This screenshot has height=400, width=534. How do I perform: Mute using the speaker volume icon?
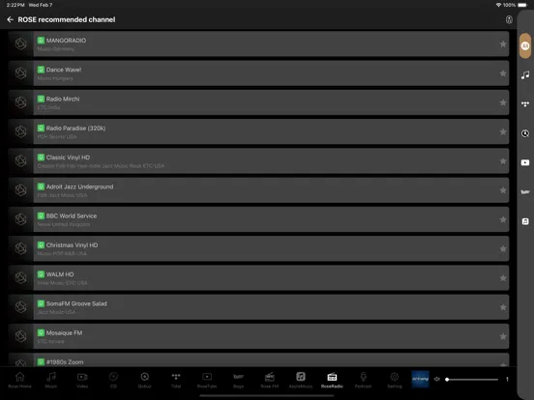coord(437,380)
